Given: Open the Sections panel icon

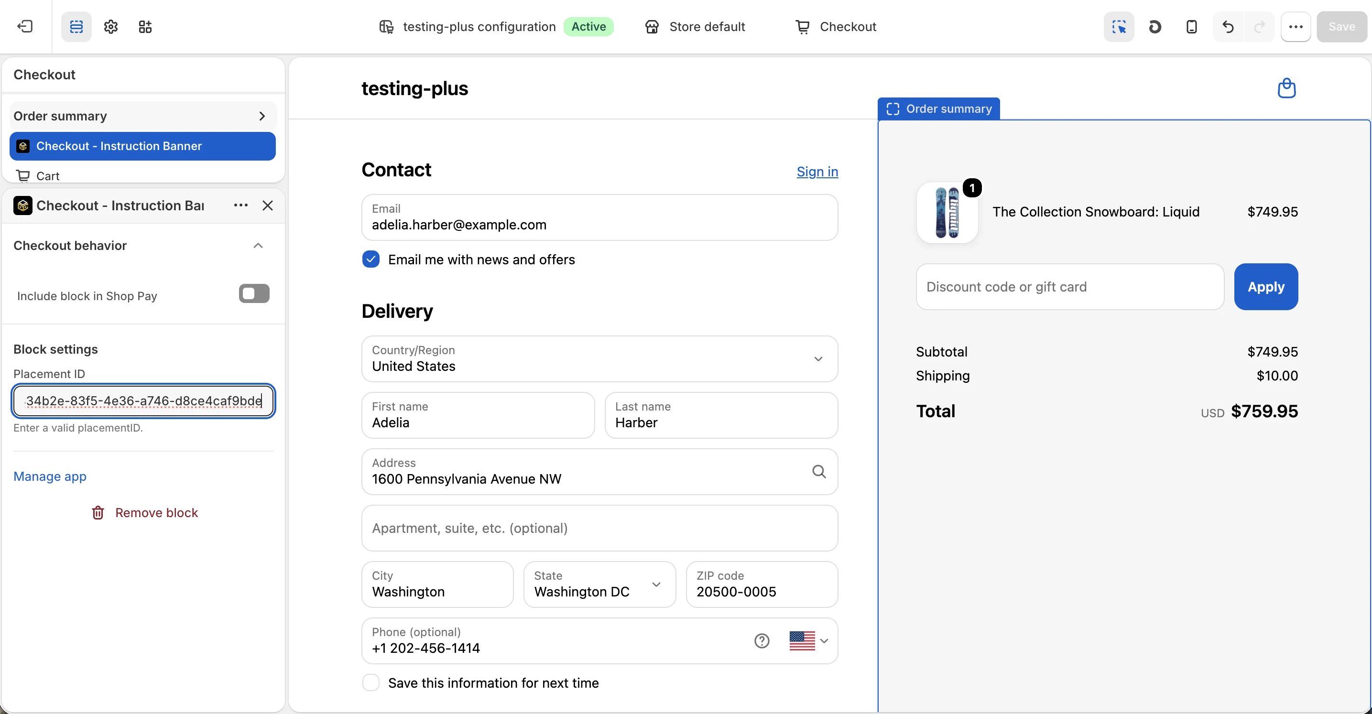Looking at the screenshot, I should point(76,27).
